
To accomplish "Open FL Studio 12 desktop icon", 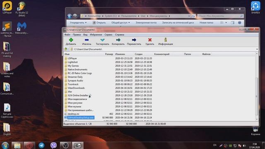I will (22, 9).
